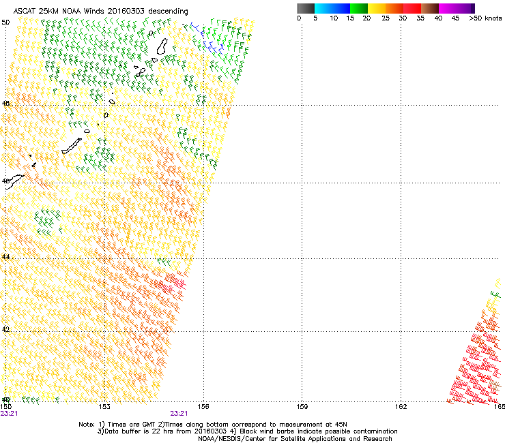Click the large island outline near 50N
Viewport: 505px width, 443px height.
162,46
